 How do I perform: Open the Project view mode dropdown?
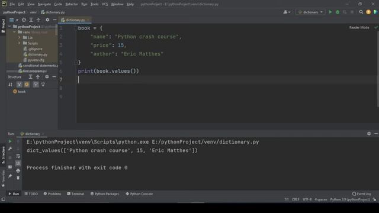click(14, 20)
